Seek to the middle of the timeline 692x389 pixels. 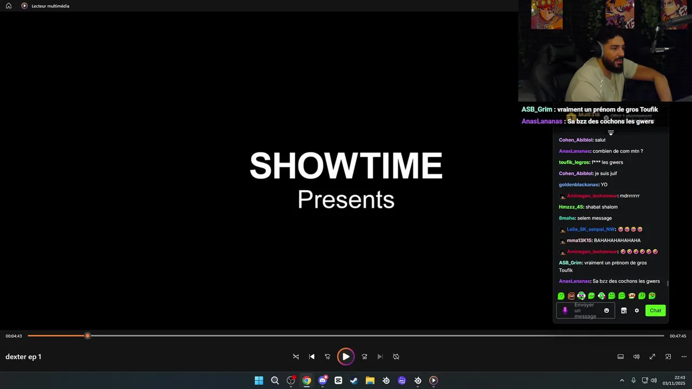click(346, 336)
